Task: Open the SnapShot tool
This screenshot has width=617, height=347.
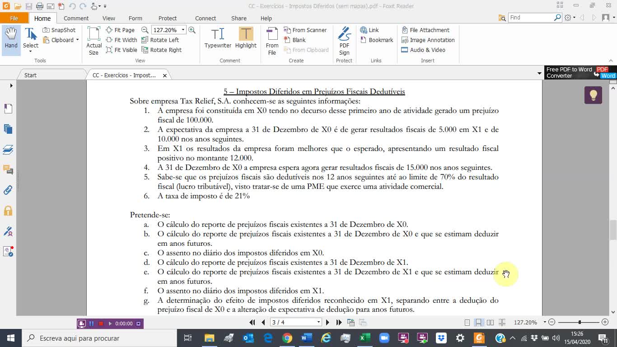Action: click(59, 30)
